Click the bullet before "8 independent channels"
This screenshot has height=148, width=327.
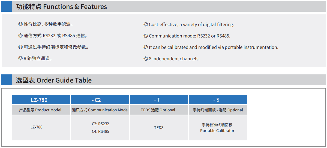click(x=146, y=59)
